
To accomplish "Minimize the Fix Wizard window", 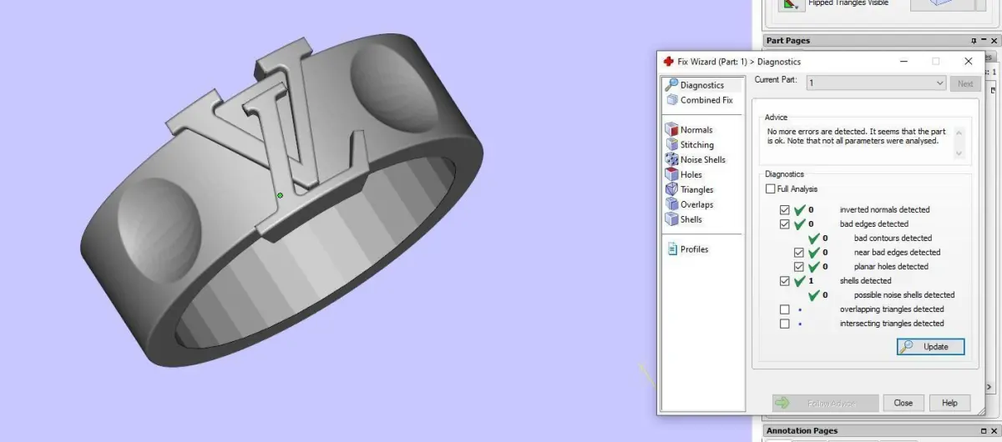I will pyautogui.click(x=904, y=61).
